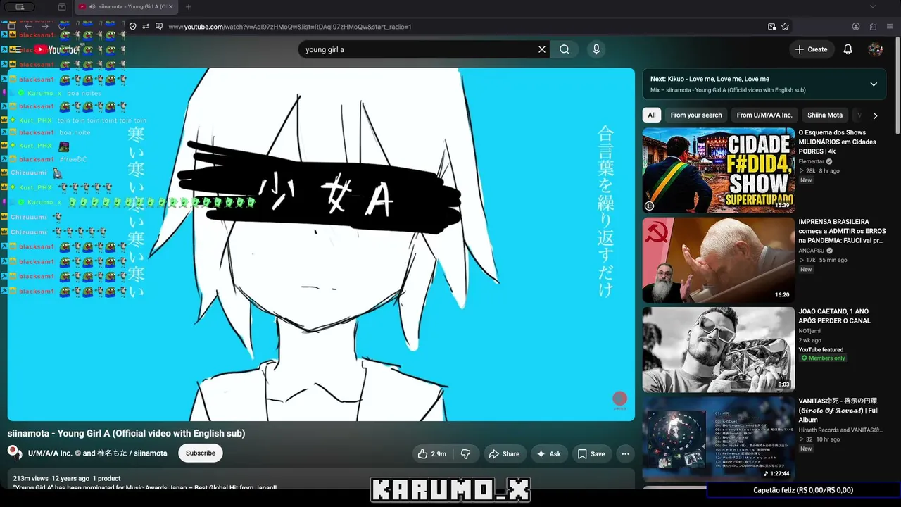Open the YouTube account avatar menu
901x507 pixels.
(876, 49)
